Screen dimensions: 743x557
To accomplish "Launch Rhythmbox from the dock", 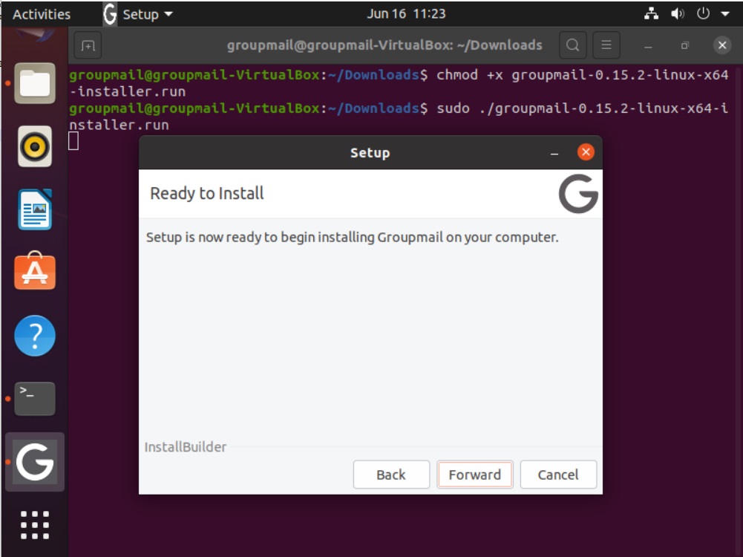I will 35,146.
